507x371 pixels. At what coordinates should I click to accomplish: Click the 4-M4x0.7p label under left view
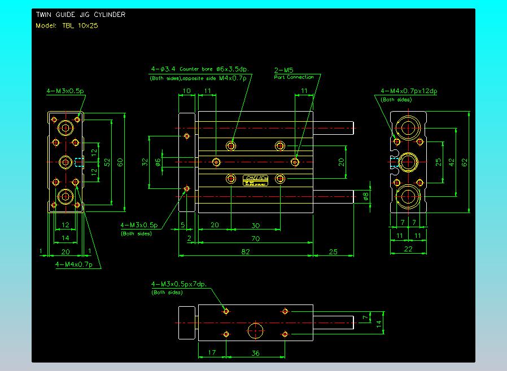pyautogui.click(x=73, y=264)
